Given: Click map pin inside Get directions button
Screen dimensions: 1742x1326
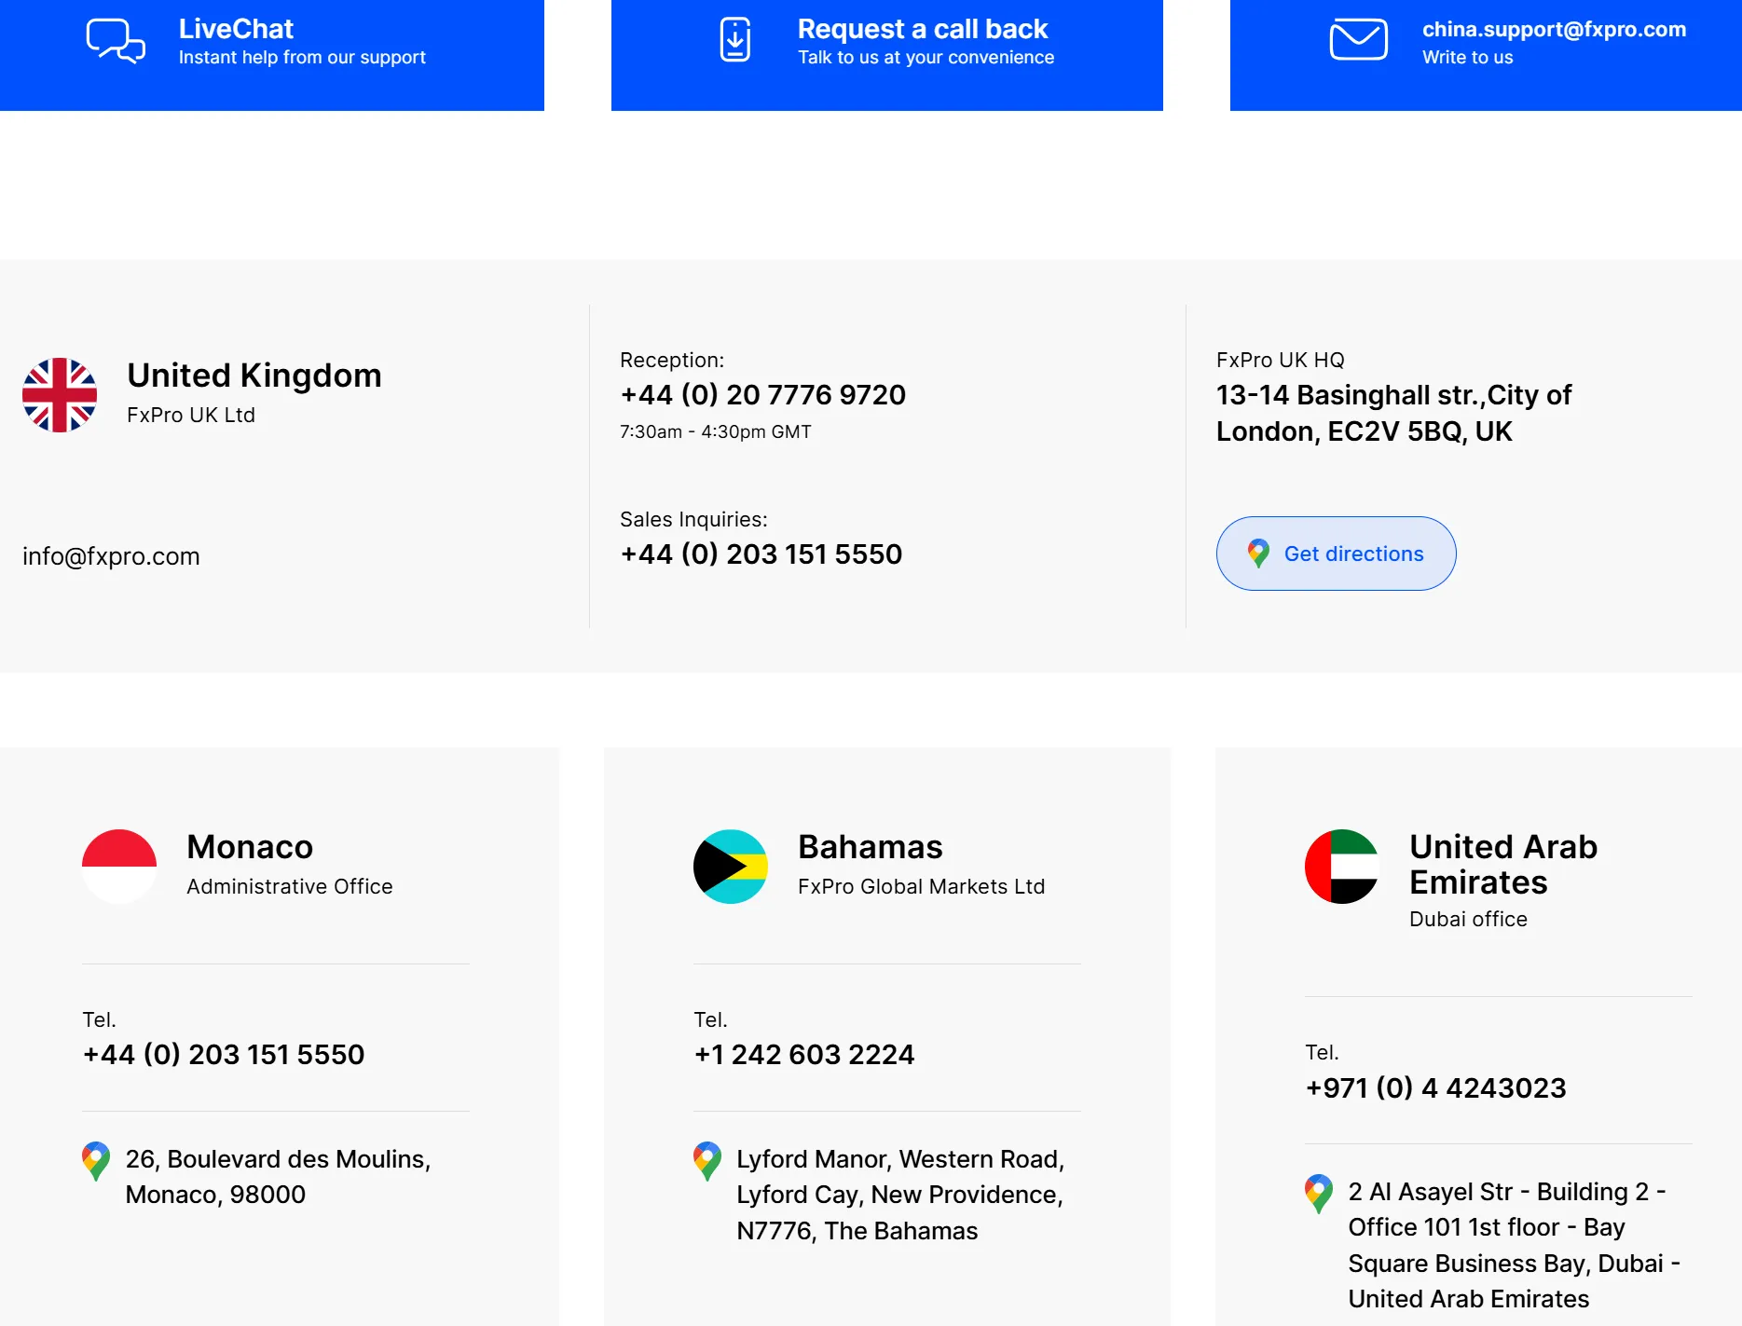Looking at the screenshot, I should [x=1258, y=554].
